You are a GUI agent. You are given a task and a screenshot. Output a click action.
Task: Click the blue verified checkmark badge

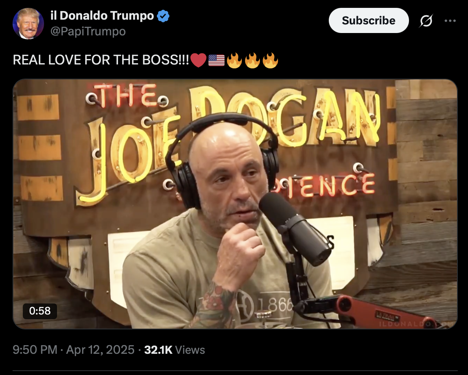tap(163, 16)
